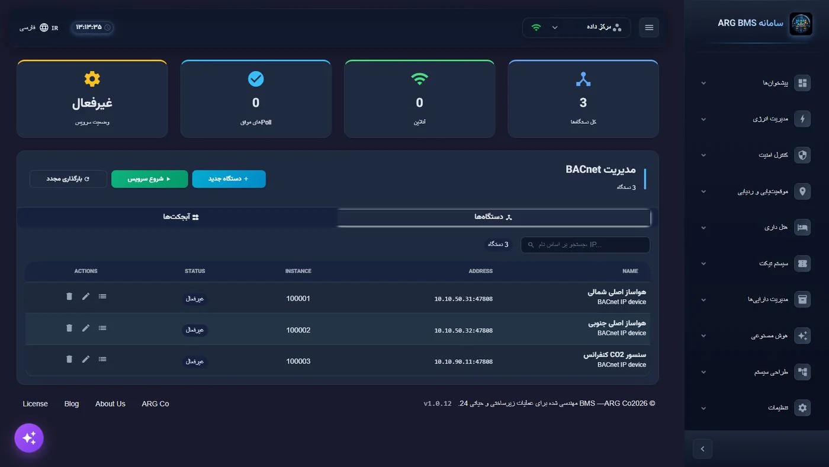Click the status badge in the 100002 row
This screenshot has width=829, height=467.
tap(195, 330)
